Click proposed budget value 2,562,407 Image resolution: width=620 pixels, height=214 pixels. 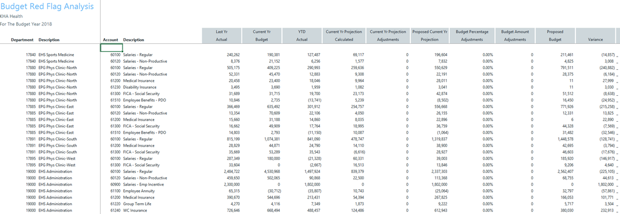(x=562, y=171)
